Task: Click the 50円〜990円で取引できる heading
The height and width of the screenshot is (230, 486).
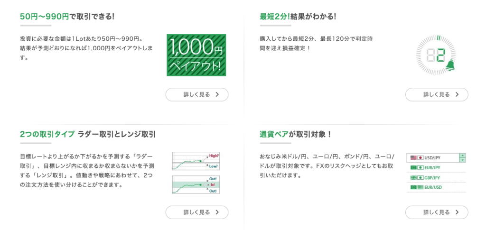Action: (x=67, y=17)
